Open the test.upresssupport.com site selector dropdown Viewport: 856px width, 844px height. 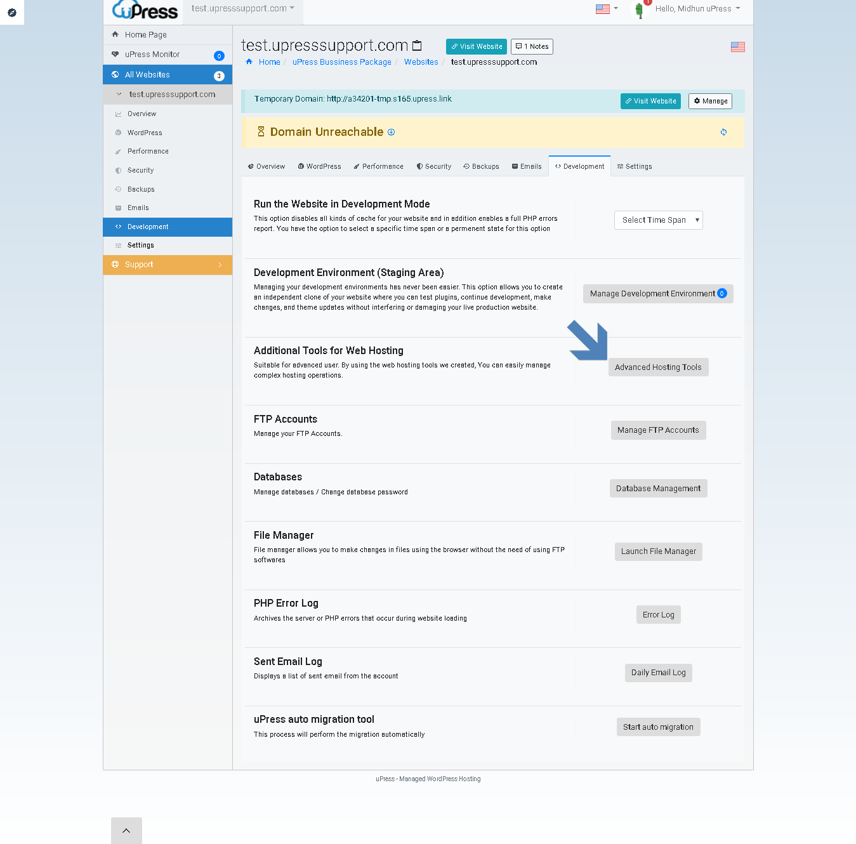pyautogui.click(x=243, y=9)
